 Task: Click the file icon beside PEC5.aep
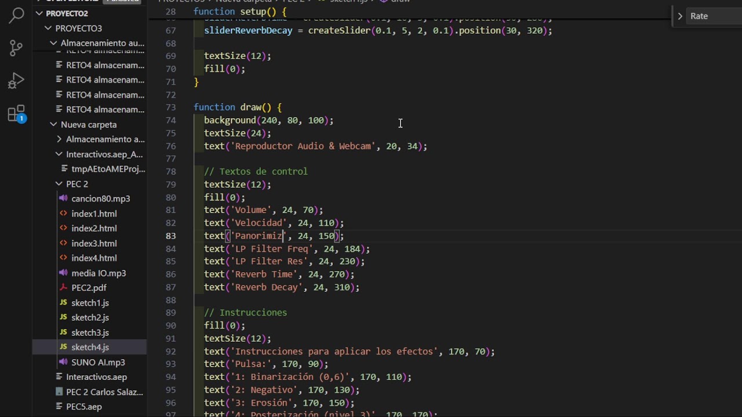59,407
